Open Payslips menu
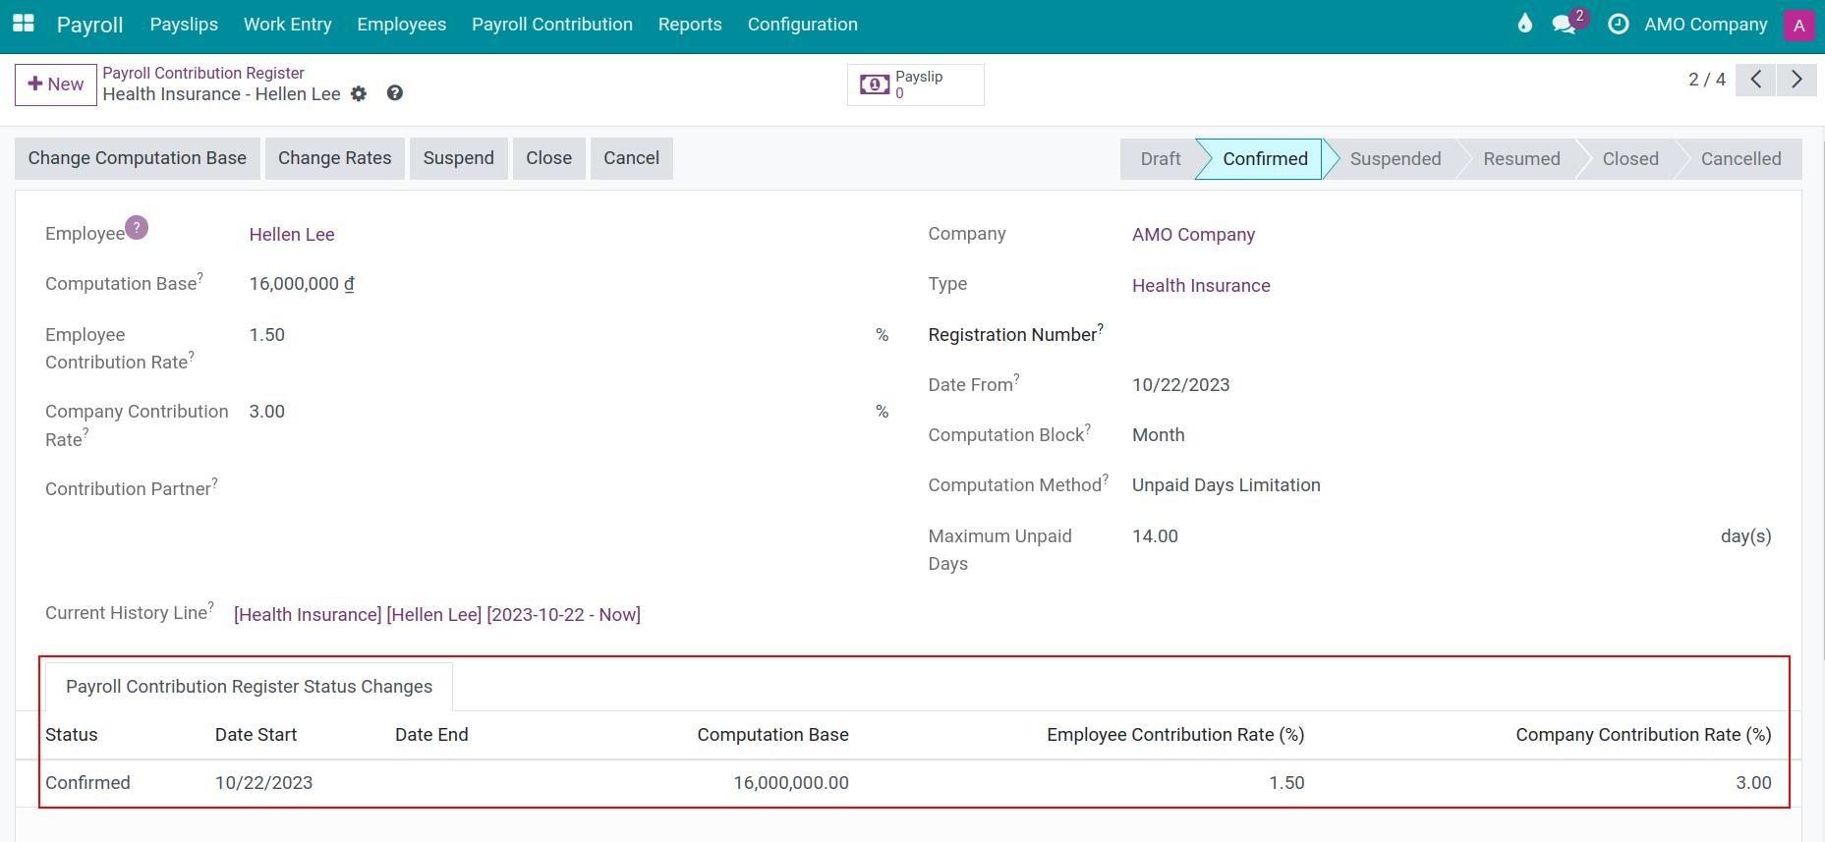Image resolution: width=1825 pixels, height=842 pixels. tap(184, 25)
